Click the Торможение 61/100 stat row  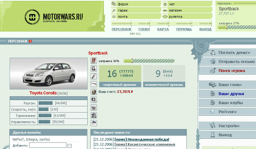49,116
